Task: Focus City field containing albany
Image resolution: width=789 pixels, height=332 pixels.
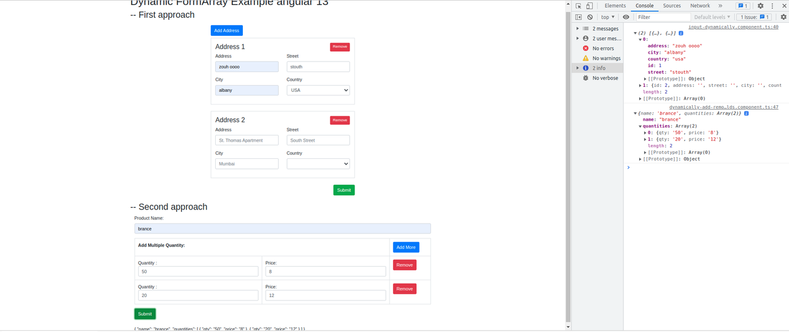Action: (x=247, y=90)
